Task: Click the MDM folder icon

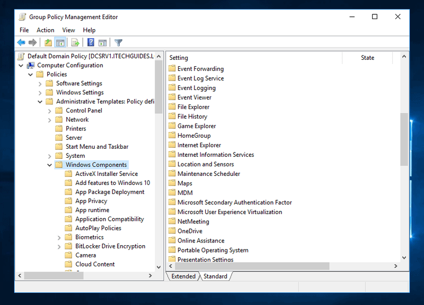Action: 172,193
